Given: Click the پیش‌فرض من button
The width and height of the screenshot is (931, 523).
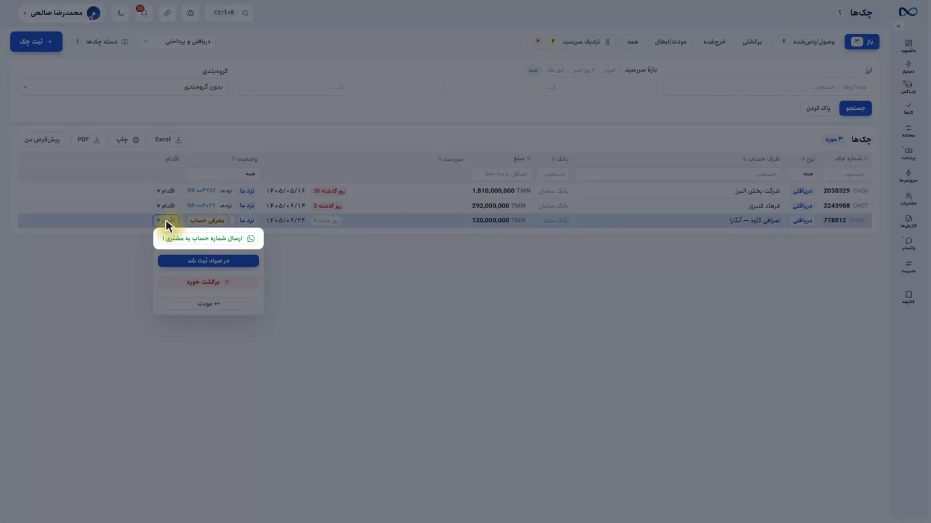Looking at the screenshot, I should point(42,140).
